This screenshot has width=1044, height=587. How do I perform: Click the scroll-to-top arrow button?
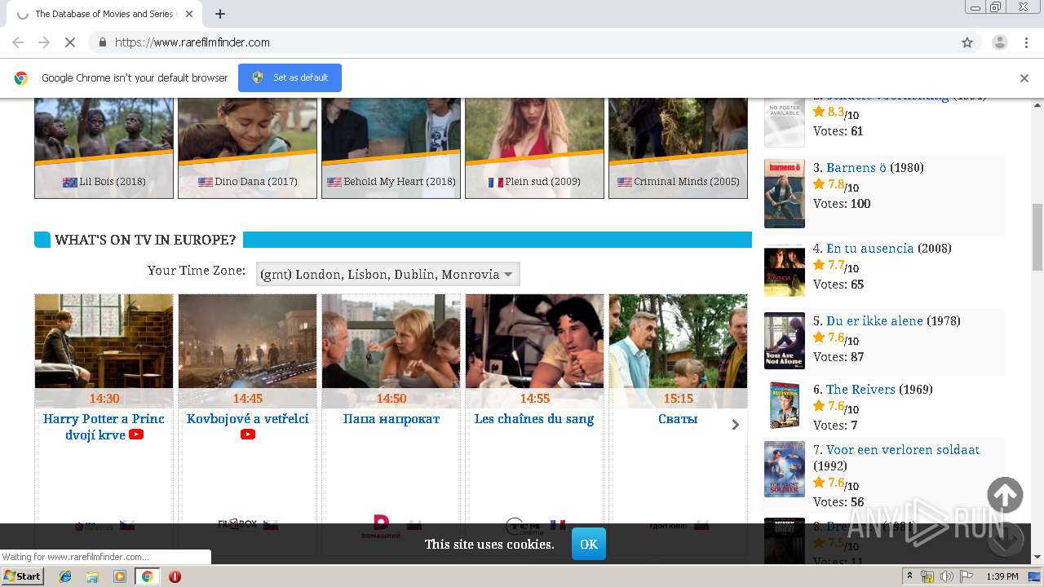point(1005,495)
